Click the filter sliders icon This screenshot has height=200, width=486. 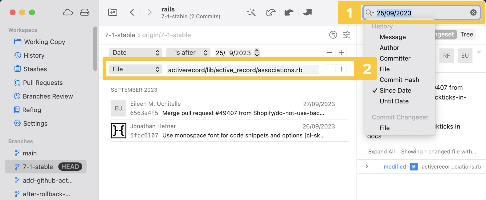346,35
